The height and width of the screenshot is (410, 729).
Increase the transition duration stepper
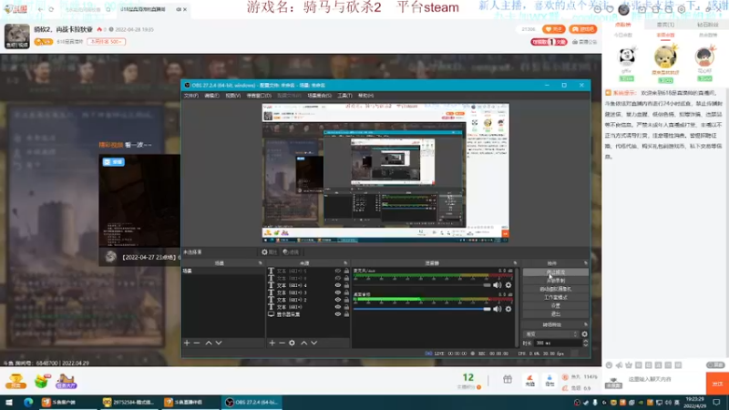585,341
